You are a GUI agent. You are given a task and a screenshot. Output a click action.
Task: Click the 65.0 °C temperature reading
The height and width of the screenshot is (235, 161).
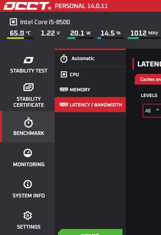click(x=20, y=33)
